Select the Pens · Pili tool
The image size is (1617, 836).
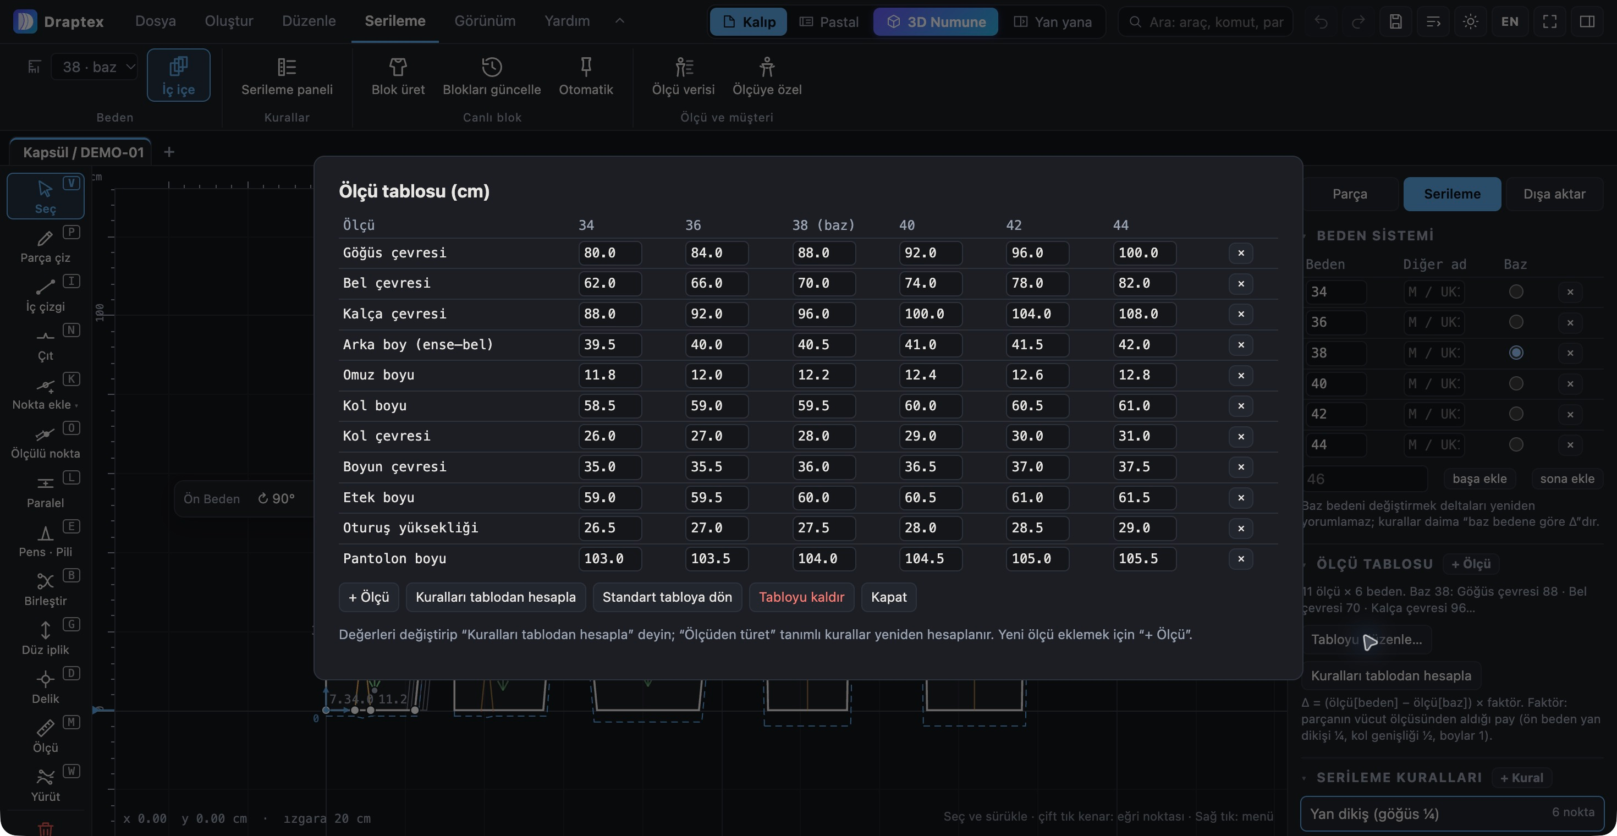click(45, 540)
